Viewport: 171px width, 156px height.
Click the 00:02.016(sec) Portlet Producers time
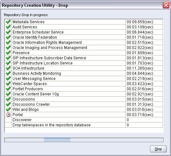[x=140, y=89]
